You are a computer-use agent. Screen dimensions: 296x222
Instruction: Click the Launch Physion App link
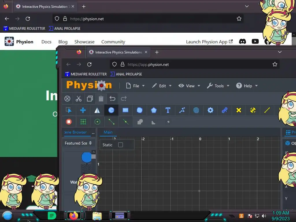[x=209, y=42]
